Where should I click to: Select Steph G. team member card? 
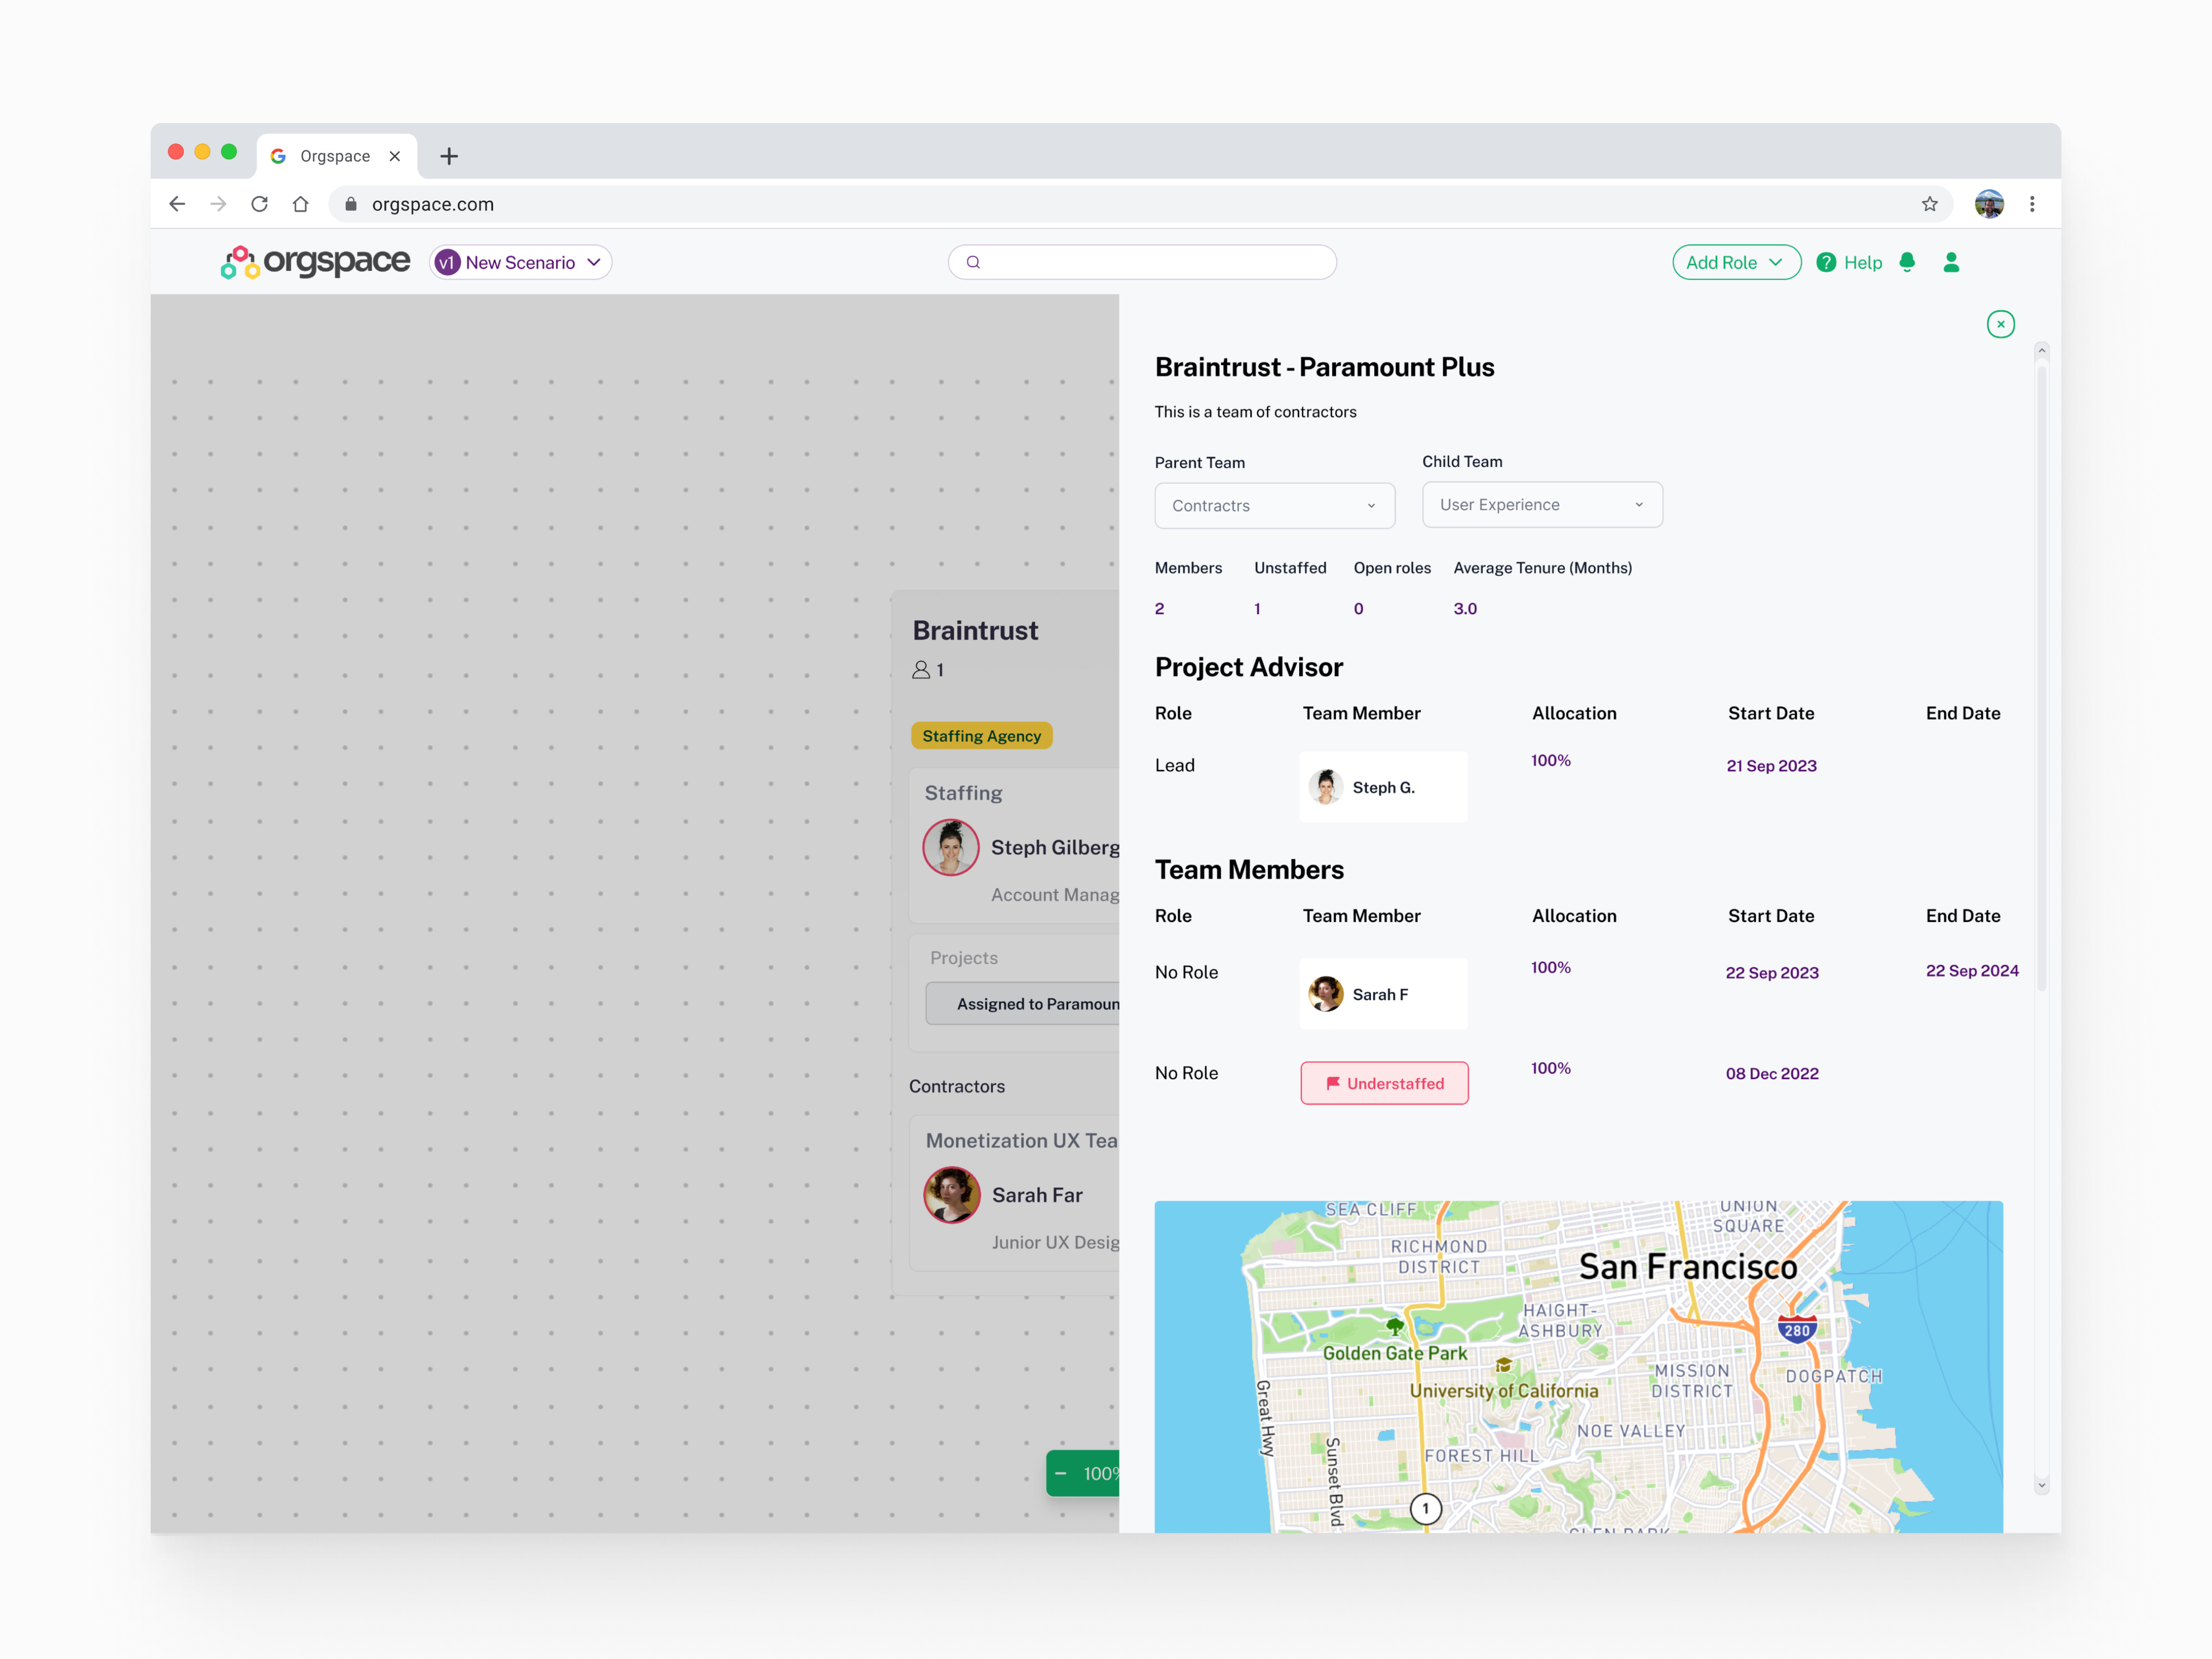1383,787
